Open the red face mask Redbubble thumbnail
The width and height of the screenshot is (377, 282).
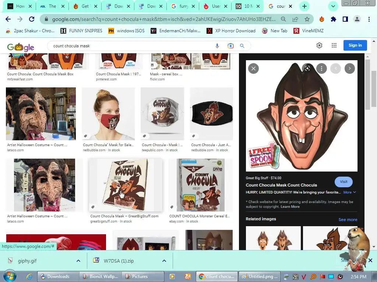109,114
